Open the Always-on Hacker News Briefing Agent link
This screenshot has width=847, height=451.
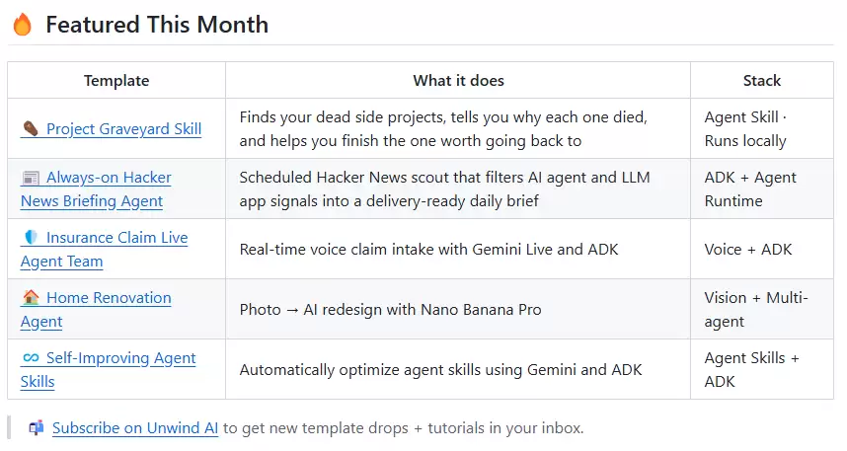96,189
